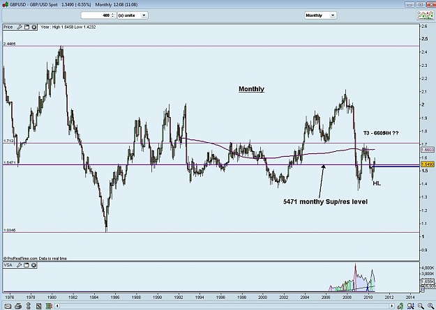Click the 2010 time axis label
The width and height of the screenshot is (436, 310).
(368, 297)
